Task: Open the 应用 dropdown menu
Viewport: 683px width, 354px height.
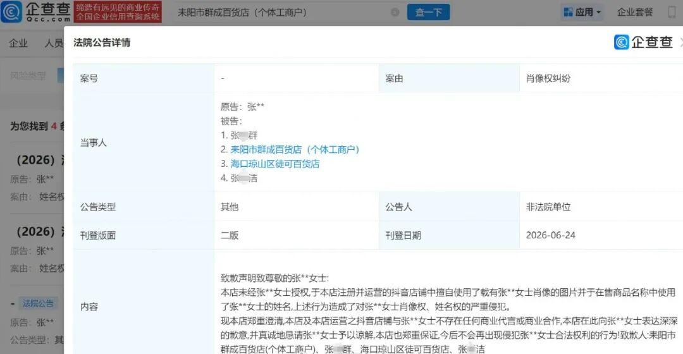Action: pyautogui.click(x=582, y=12)
